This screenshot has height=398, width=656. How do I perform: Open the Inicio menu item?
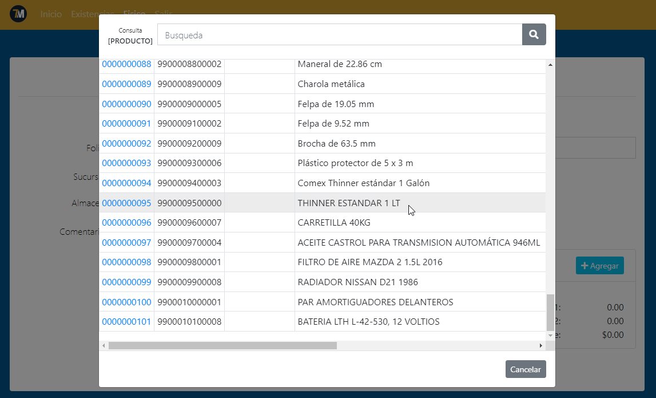[x=51, y=14]
